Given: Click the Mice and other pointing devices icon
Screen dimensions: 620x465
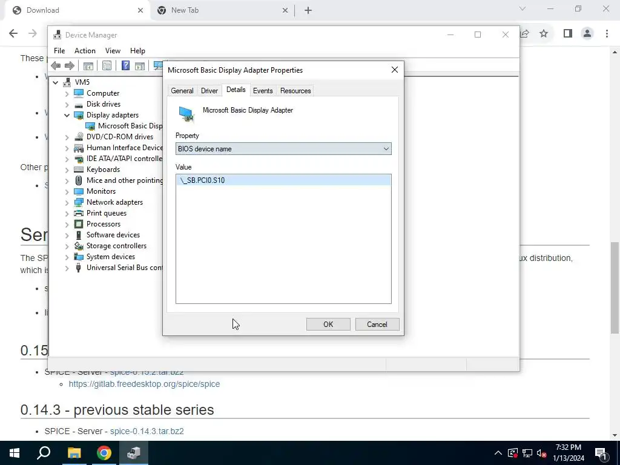Looking at the screenshot, I should click(79, 180).
